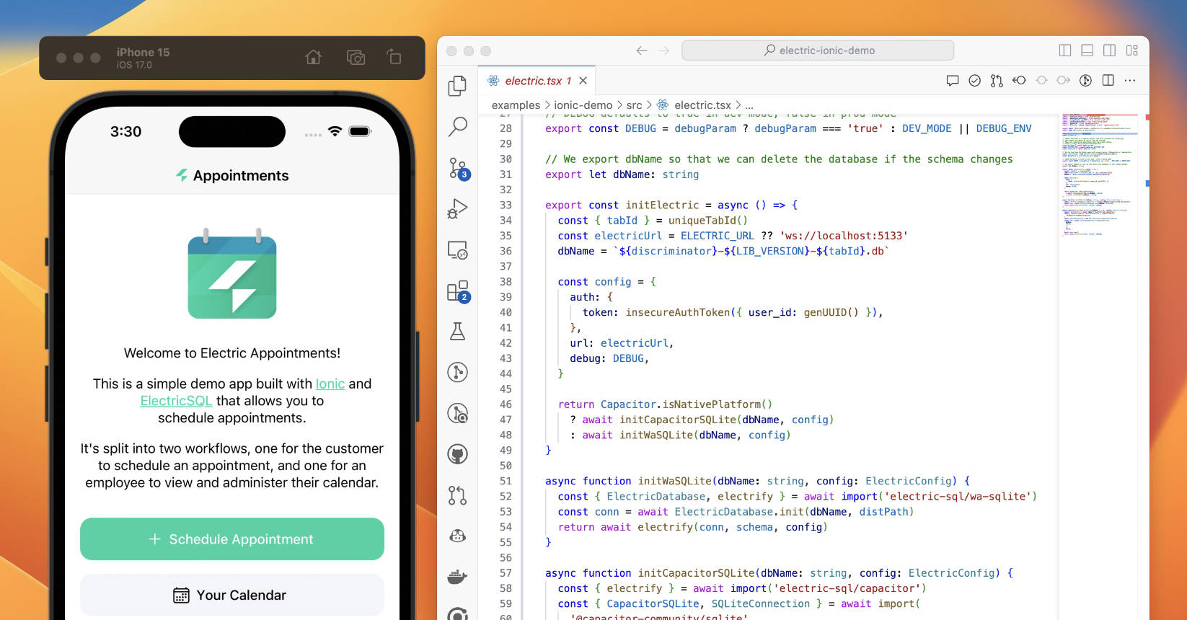Expand the 'ionic-demo' breadcrumb segment
This screenshot has width=1187, height=620.
pyautogui.click(x=583, y=105)
